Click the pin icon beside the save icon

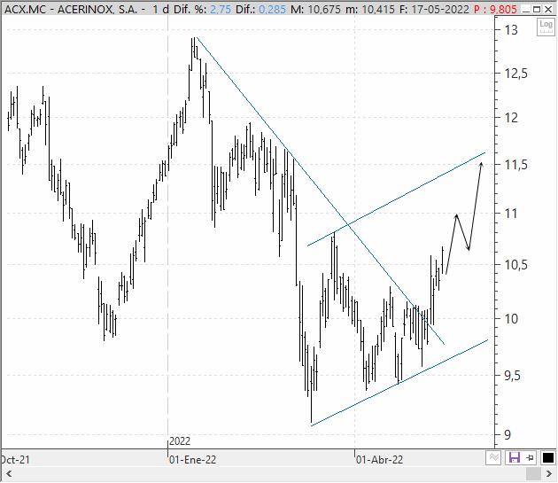tap(530, 457)
